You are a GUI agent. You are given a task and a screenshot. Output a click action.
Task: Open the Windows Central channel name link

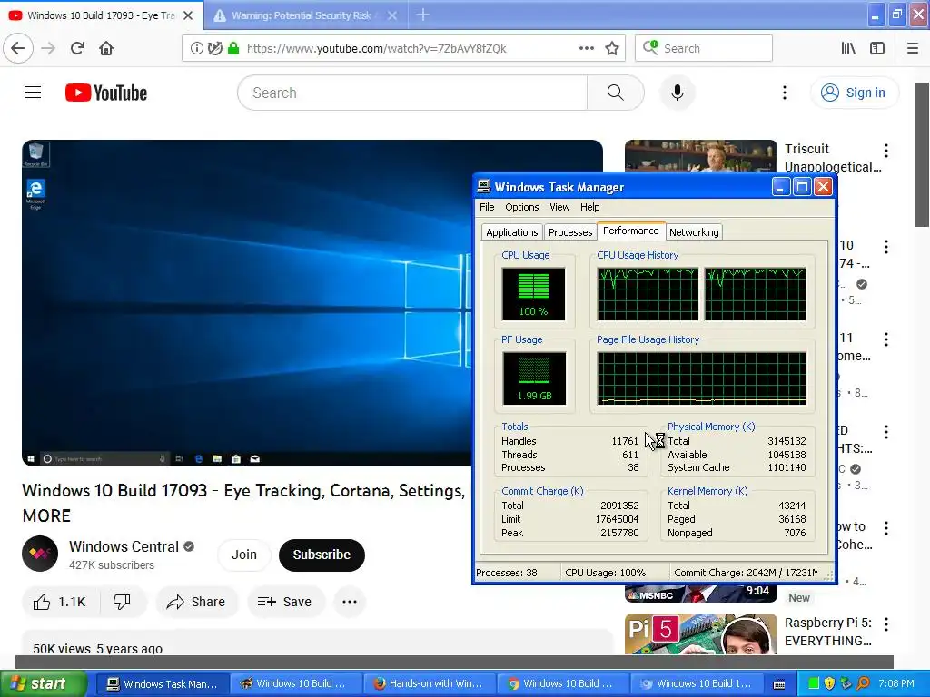point(124,546)
